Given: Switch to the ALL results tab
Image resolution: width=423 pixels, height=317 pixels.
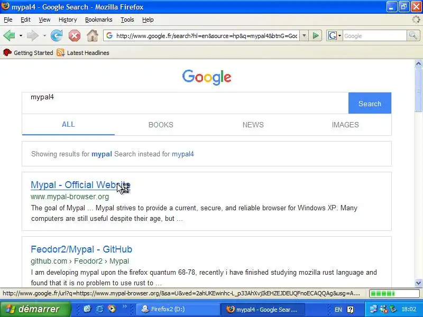Looking at the screenshot, I should coord(68,125).
